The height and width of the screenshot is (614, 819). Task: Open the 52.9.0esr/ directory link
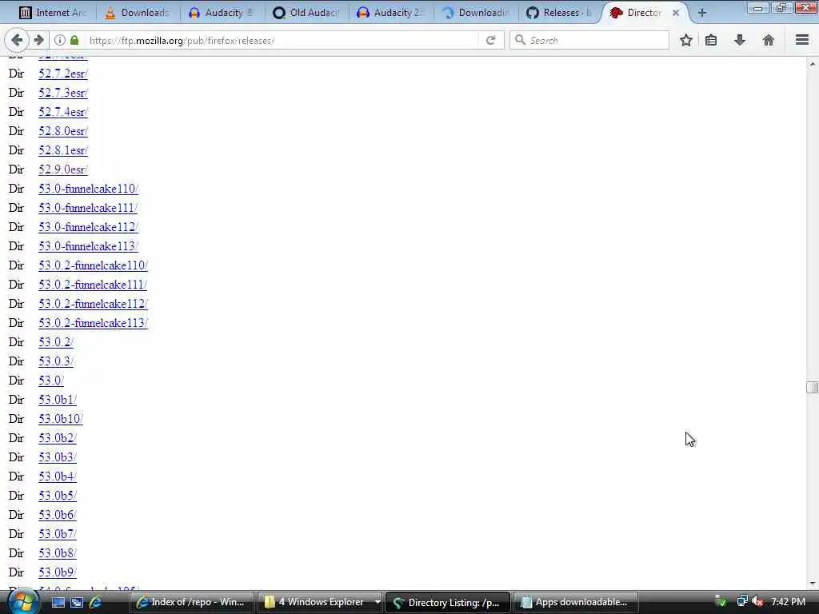point(63,169)
